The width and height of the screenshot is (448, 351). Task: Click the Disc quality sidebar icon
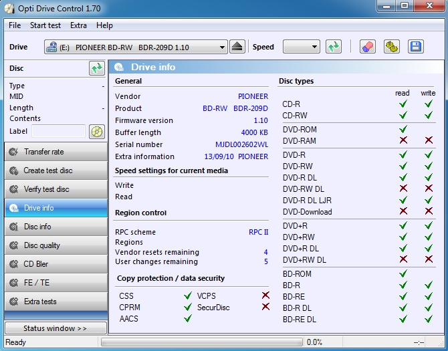[13, 245]
